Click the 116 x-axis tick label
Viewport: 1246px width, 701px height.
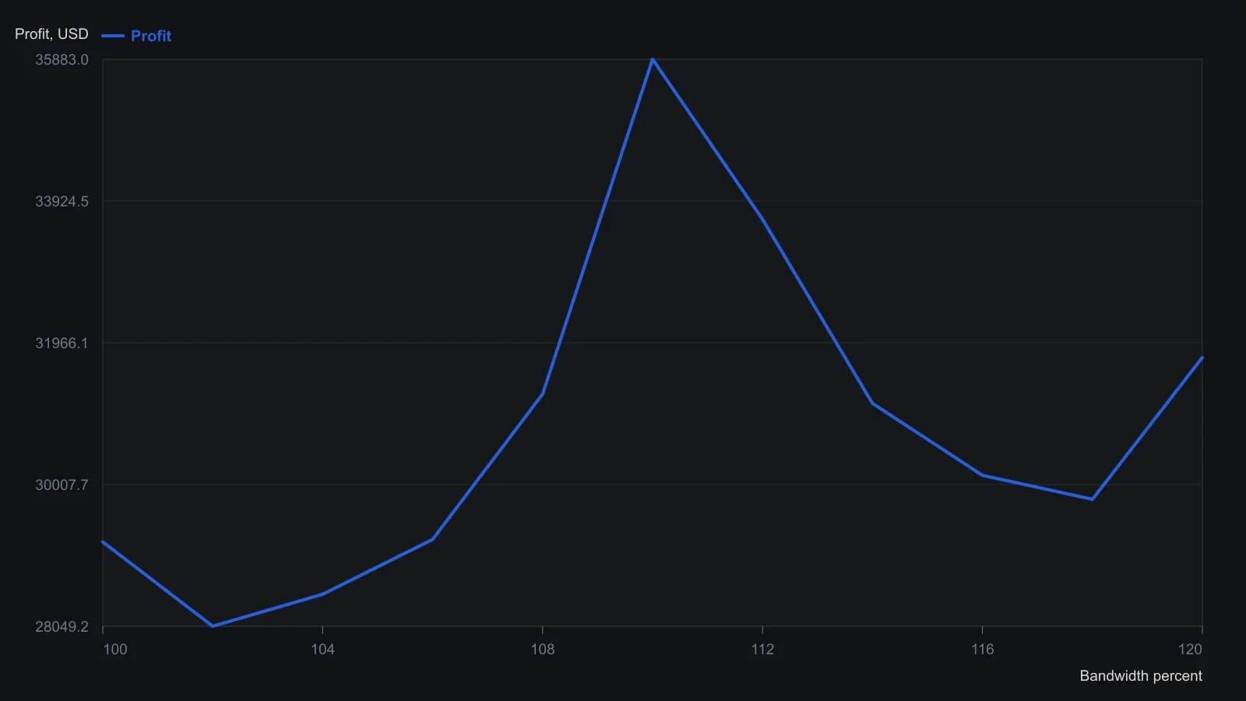click(982, 650)
